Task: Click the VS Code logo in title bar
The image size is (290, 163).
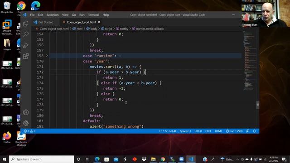Action: pyautogui.click(x=24, y=15)
